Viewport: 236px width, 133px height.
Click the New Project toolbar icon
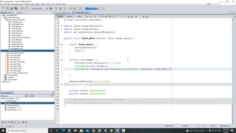click(x=7, y=8)
